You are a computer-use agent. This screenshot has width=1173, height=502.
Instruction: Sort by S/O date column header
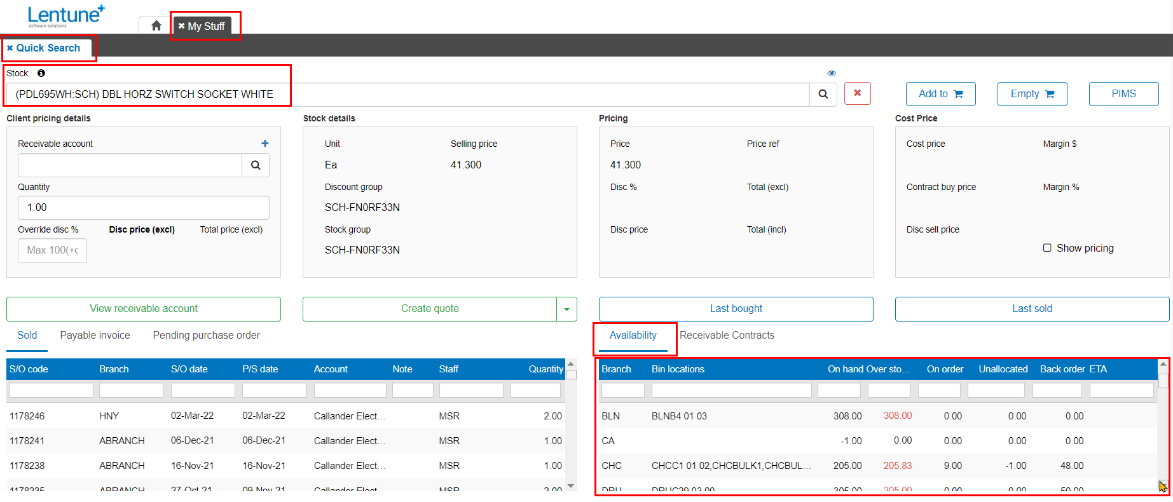(x=189, y=369)
